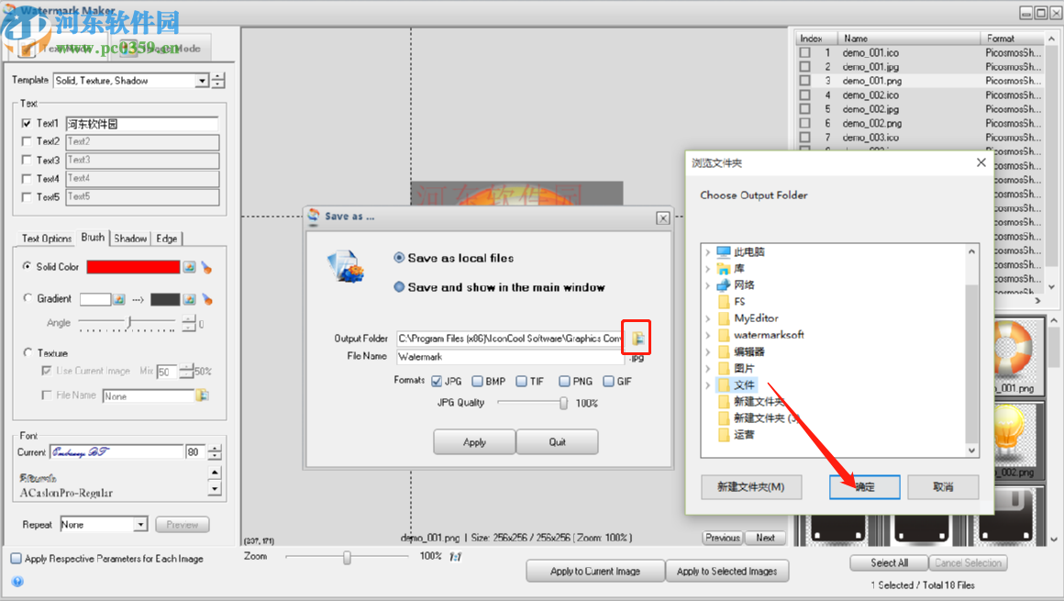1064x601 pixels.
Task: Check Apply Respective Parameters for Each Image
Action: coord(17,558)
